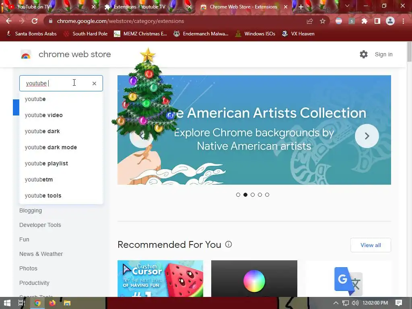Launch Firefox from the taskbar
Image resolution: width=412 pixels, height=309 pixels.
[x=52, y=303]
